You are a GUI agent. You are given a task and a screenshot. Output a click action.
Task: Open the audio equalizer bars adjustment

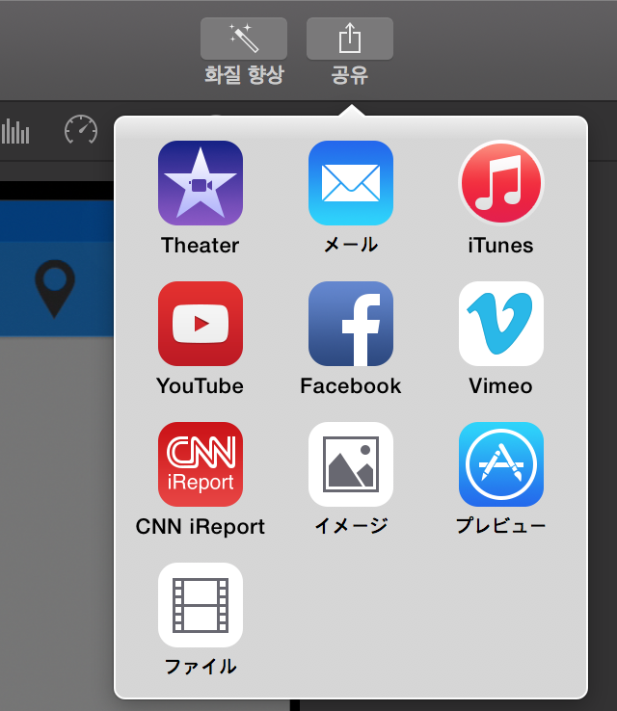point(15,131)
